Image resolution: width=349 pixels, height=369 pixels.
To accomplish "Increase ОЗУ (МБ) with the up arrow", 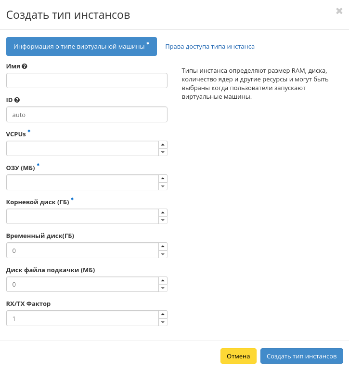I will (x=163, y=179).
